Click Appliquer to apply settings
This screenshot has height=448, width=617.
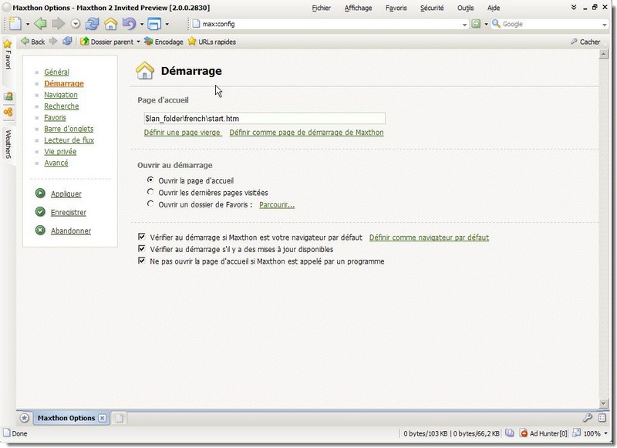66,194
